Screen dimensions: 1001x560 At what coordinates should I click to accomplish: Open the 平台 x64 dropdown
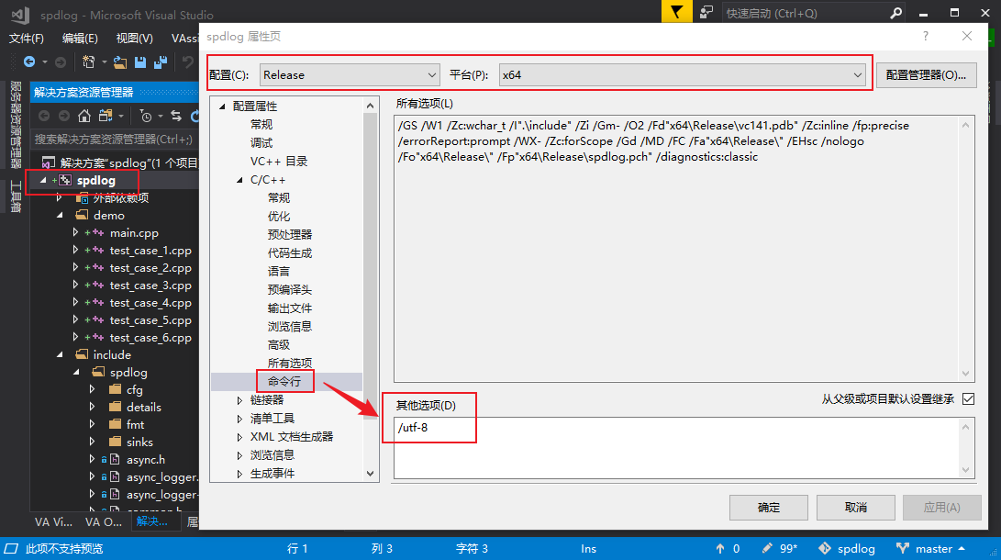[683, 75]
